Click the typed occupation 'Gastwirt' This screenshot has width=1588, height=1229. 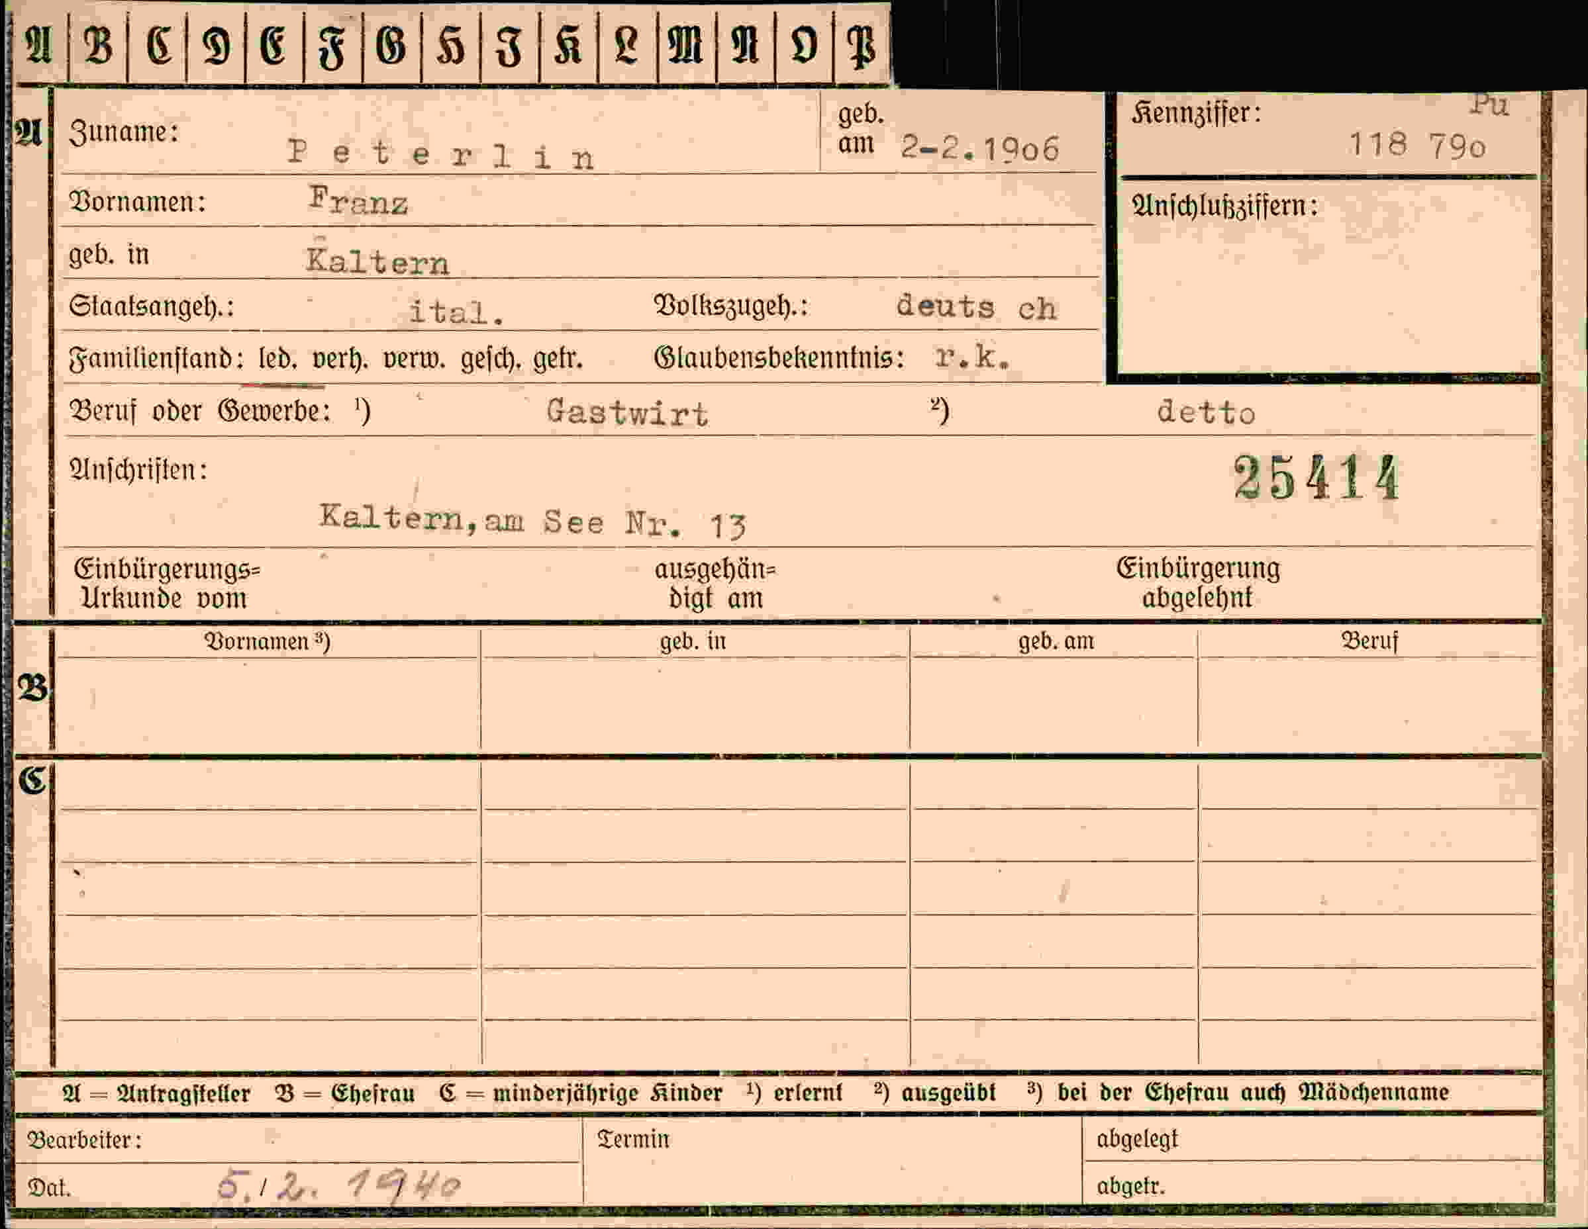(x=626, y=413)
